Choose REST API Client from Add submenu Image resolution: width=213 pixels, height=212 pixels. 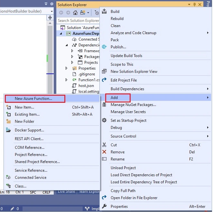pyautogui.click(x=29, y=139)
